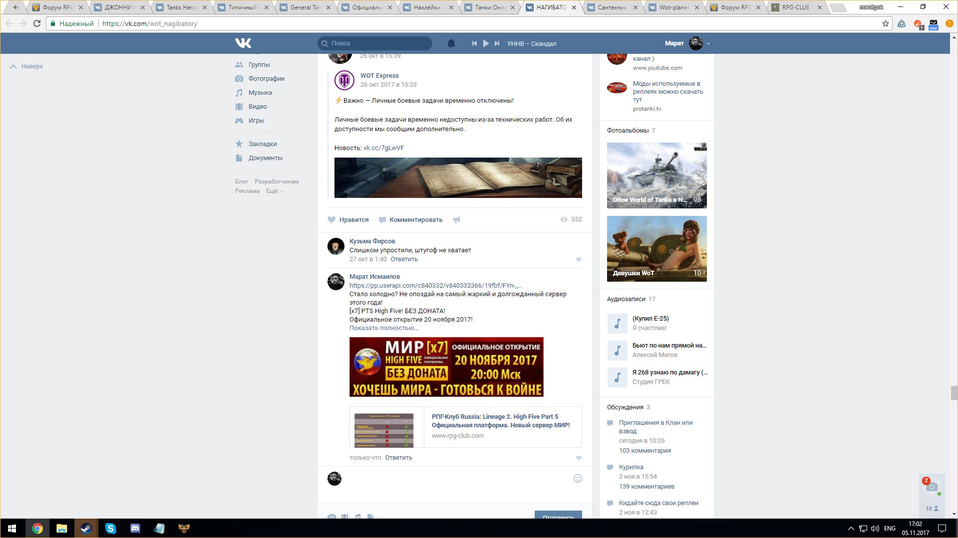Click the address bar URL
The image size is (958, 538).
150,23
